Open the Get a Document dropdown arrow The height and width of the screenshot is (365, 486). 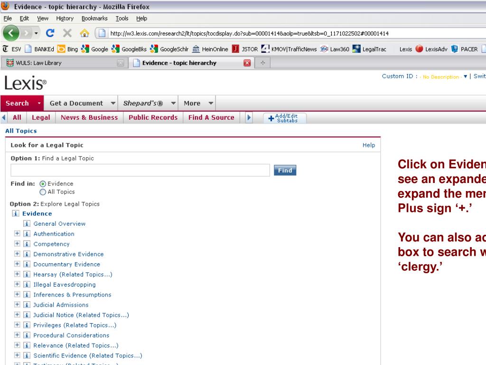[113, 103]
